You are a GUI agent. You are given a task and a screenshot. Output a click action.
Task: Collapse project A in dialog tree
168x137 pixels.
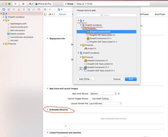(x=78, y=21)
